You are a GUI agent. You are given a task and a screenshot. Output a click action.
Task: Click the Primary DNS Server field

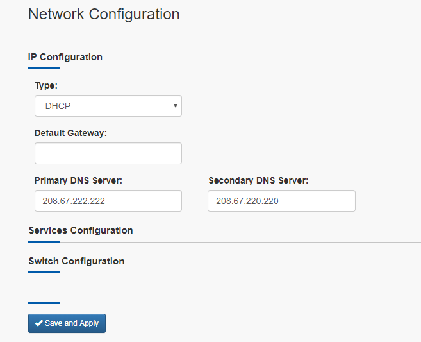(x=108, y=201)
